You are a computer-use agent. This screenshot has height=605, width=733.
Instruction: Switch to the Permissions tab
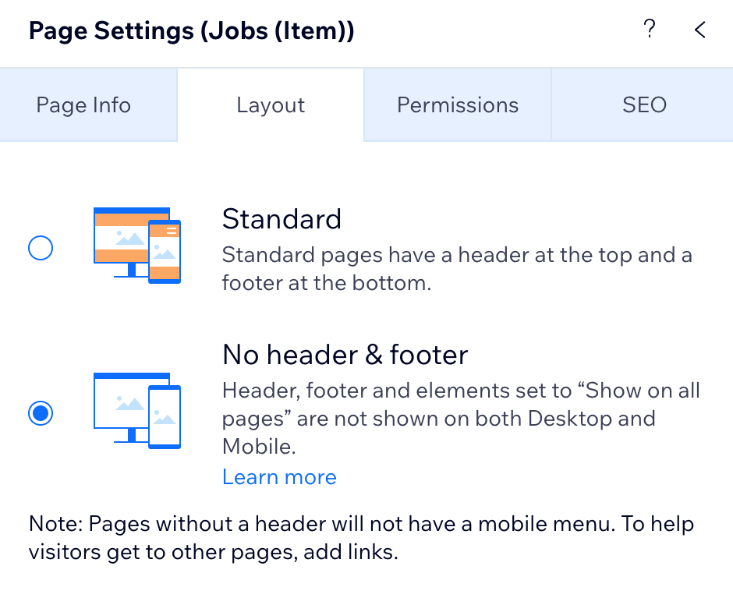[x=458, y=104]
